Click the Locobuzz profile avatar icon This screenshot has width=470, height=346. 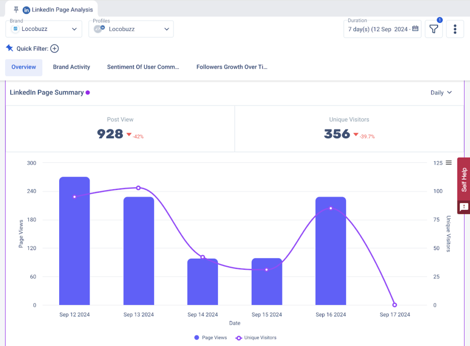(99, 29)
